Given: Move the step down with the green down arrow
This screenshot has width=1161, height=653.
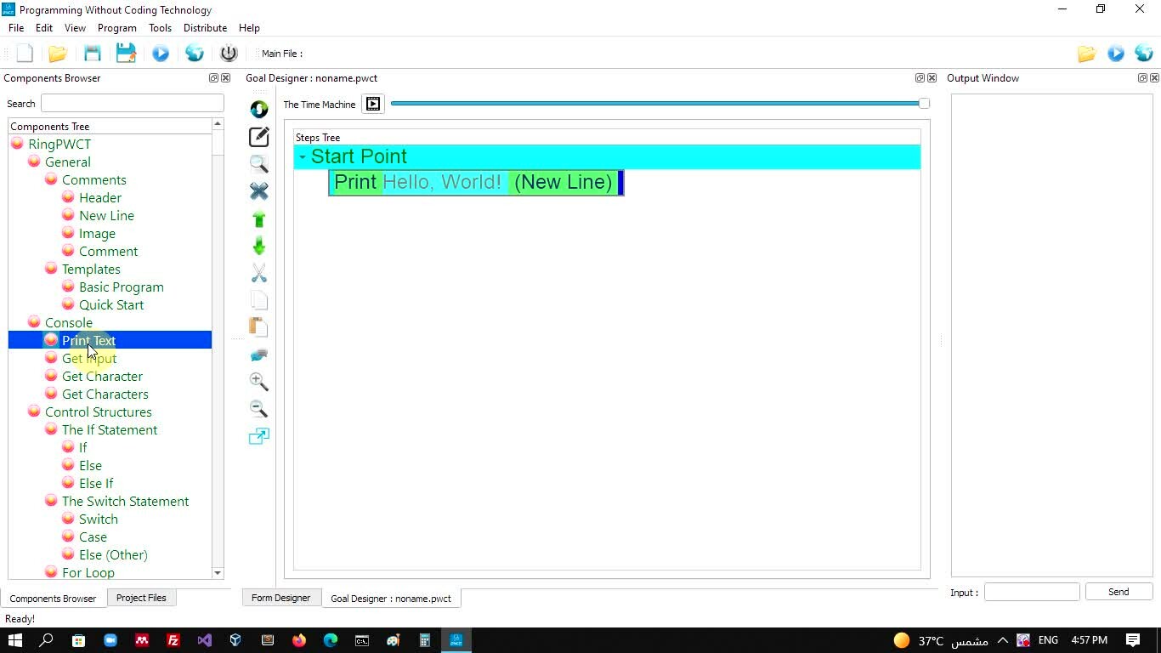Looking at the screenshot, I should pos(258,247).
